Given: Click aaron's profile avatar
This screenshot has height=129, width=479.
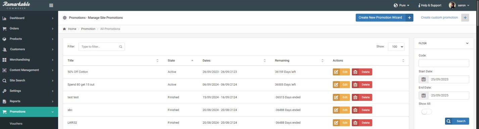Looking at the screenshot, I should point(452,5).
